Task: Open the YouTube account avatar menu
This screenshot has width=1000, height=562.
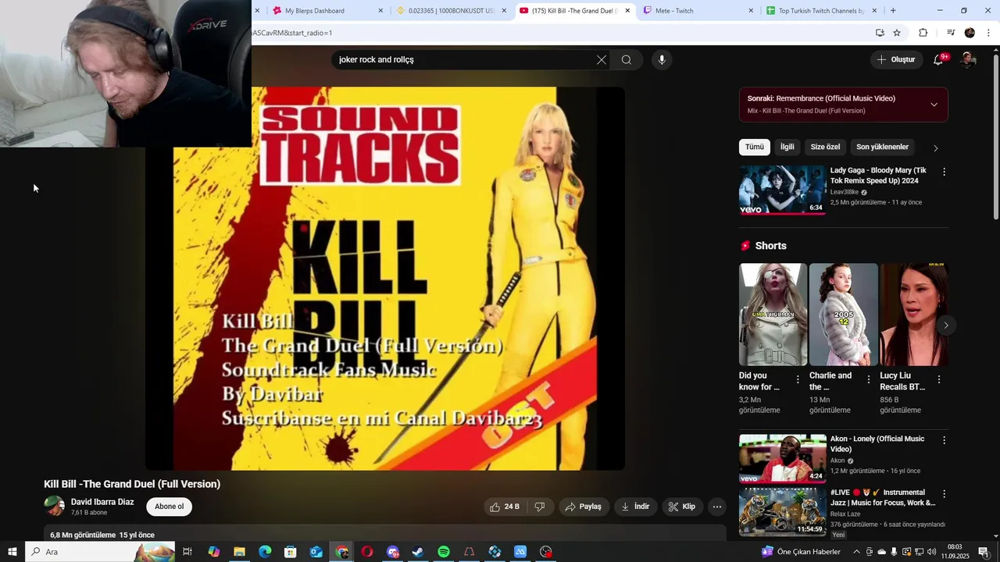Action: click(x=968, y=59)
